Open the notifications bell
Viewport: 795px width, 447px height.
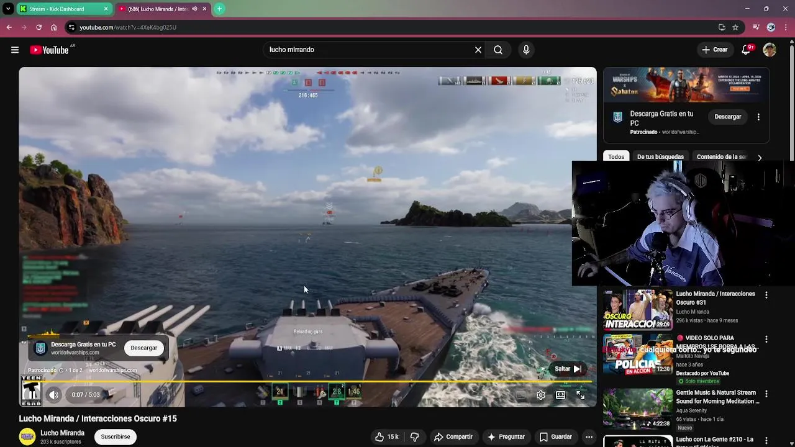click(x=746, y=50)
